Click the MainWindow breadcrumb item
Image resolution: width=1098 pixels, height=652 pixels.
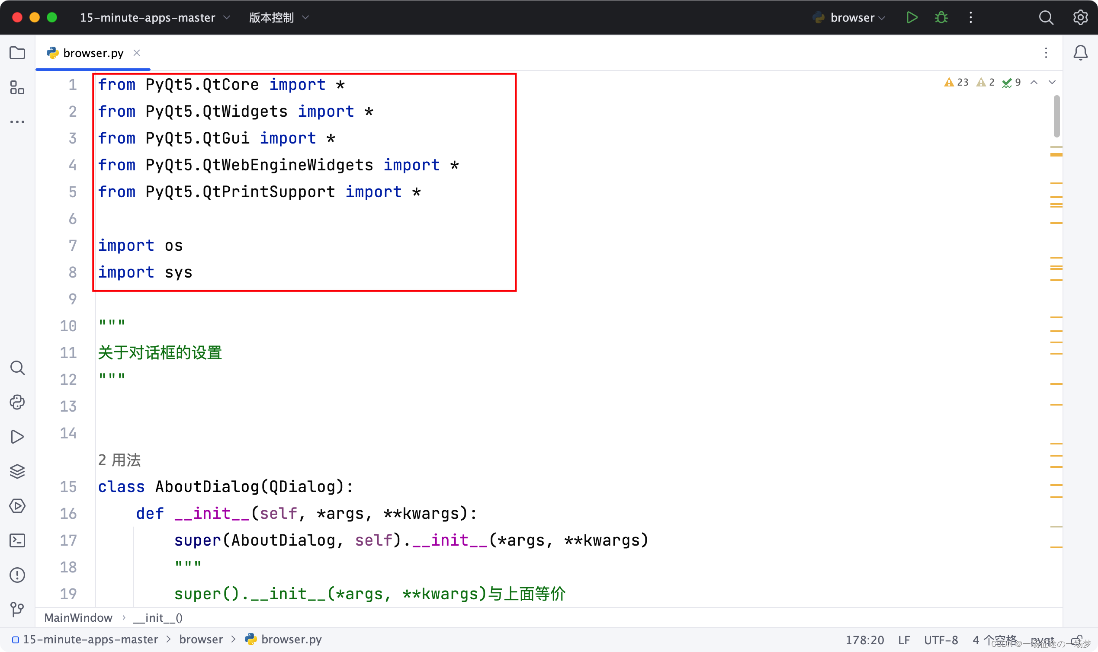[78, 618]
